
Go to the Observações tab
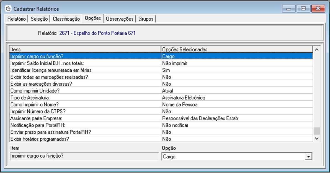pyautogui.click(x=120, y=19)
